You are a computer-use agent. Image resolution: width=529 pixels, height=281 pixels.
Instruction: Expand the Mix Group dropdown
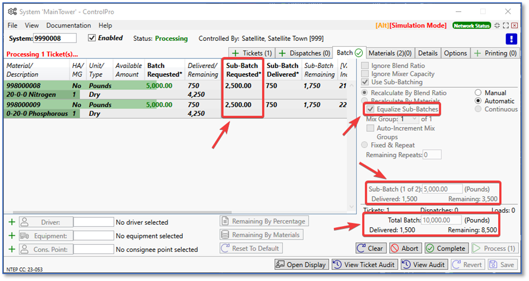point(413,119)
